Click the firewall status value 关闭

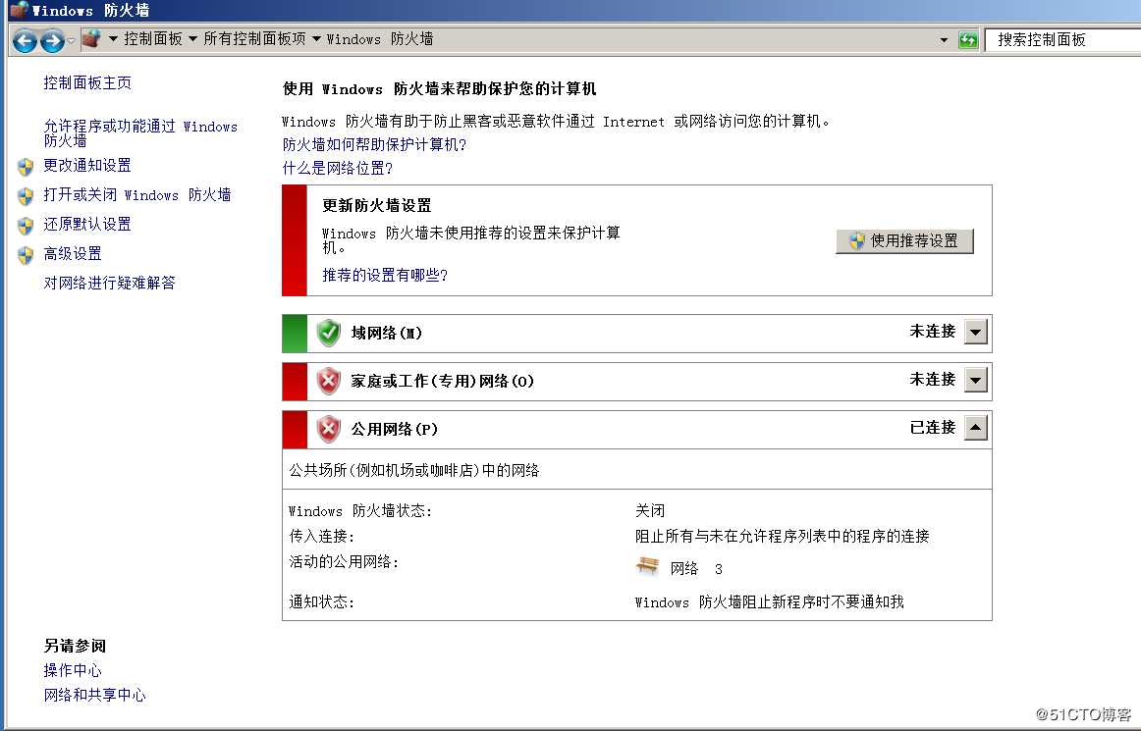tap(650, 510)
